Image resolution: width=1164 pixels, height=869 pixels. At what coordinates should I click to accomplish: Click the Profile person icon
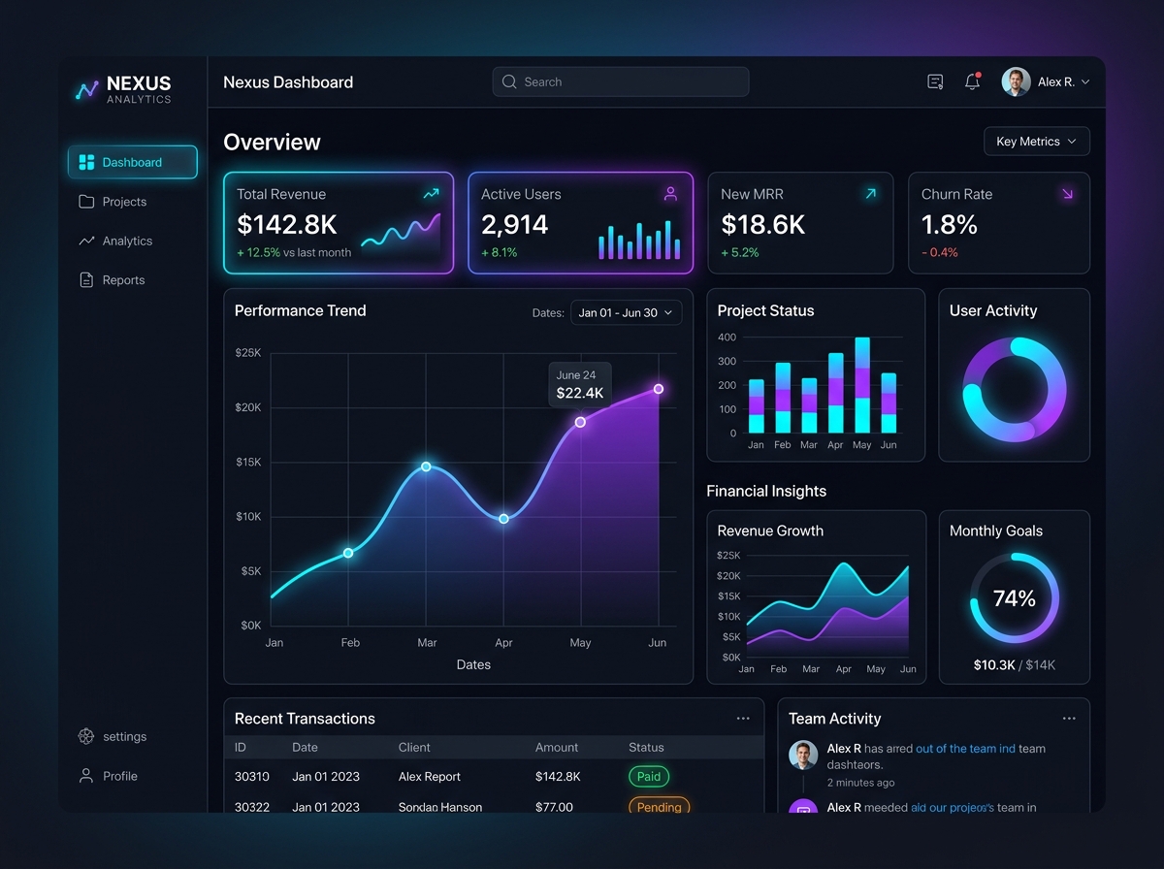[86, 776]
